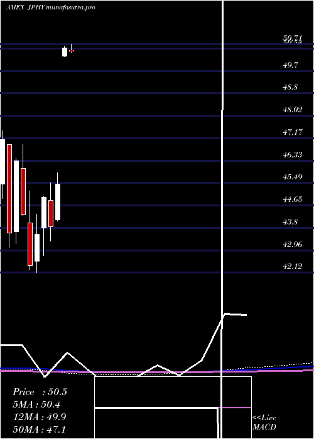This screenshot has width=314, height=439.
Task: Click the 12MA : 49.9 readout
Action: 40,417
